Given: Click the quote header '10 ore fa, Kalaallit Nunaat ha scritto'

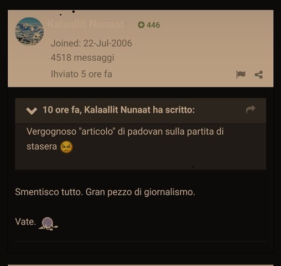Looking at the screenshot, I should point(119,110).
